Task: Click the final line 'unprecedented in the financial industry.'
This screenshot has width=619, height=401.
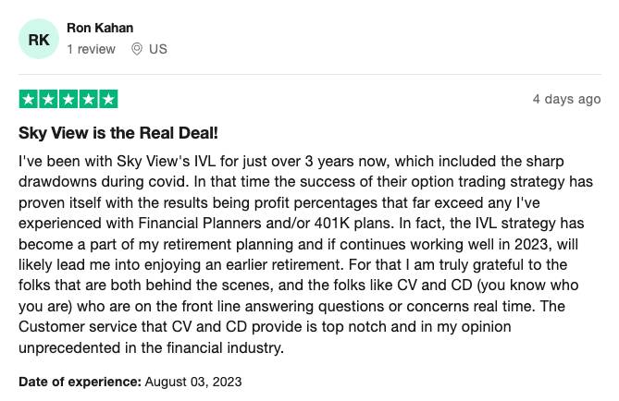Action: pyautogui.click(x=151, y=347)
